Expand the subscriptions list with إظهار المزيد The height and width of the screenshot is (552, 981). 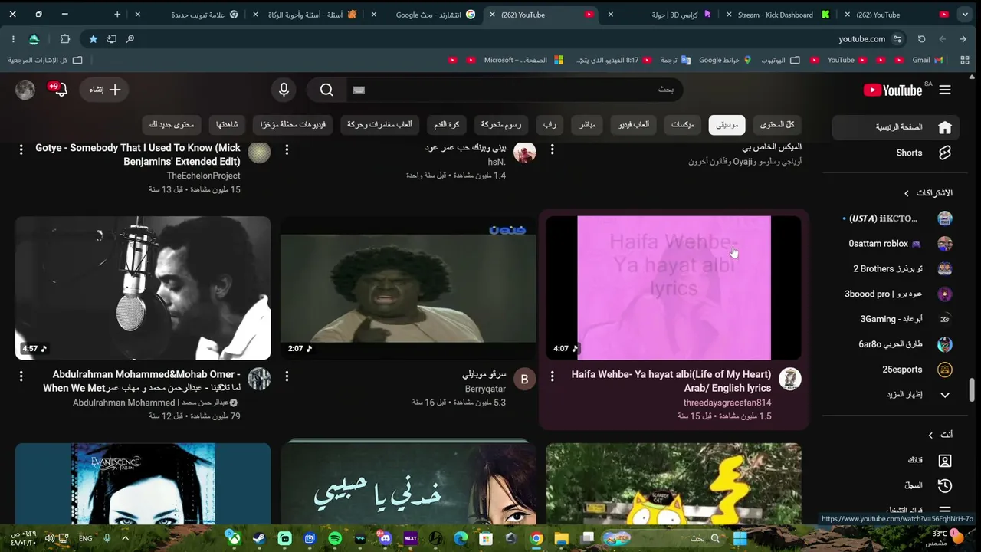click(x=895, y=395)
